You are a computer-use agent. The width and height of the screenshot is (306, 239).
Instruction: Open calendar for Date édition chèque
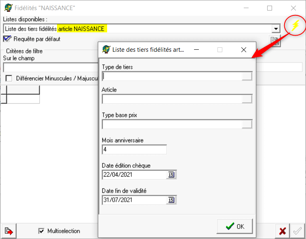click(x=171, y=175)
